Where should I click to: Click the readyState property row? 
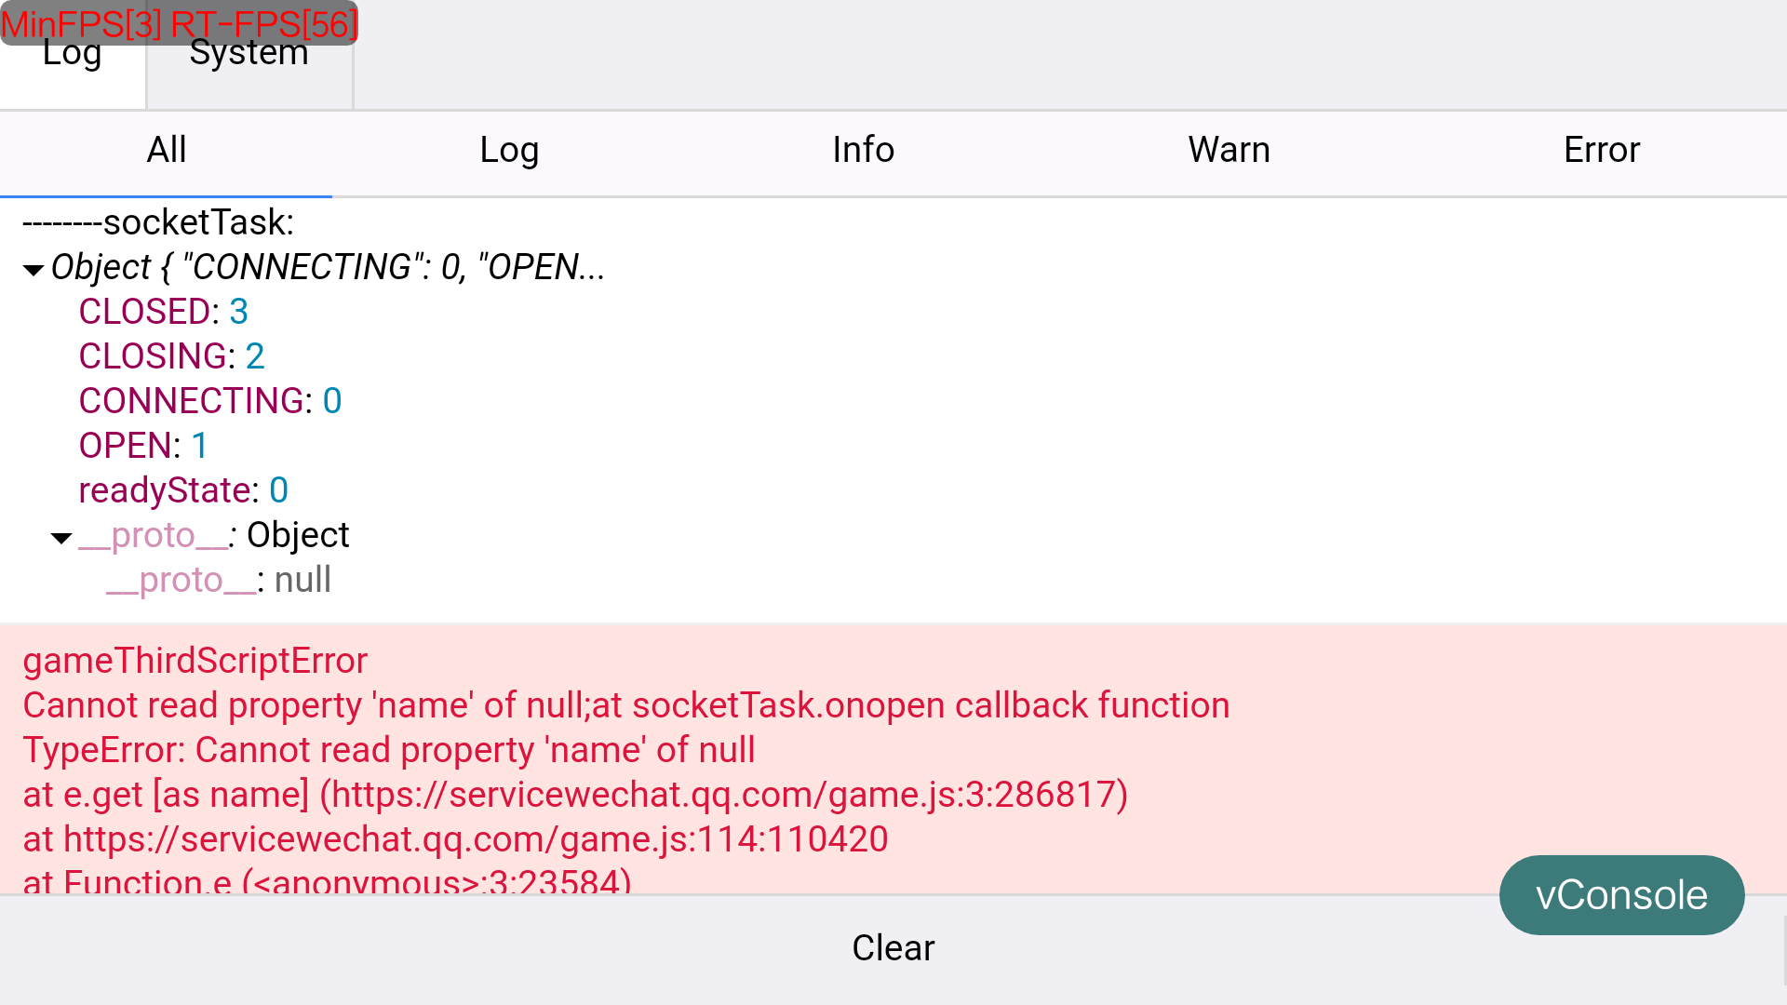coord(183,490)
